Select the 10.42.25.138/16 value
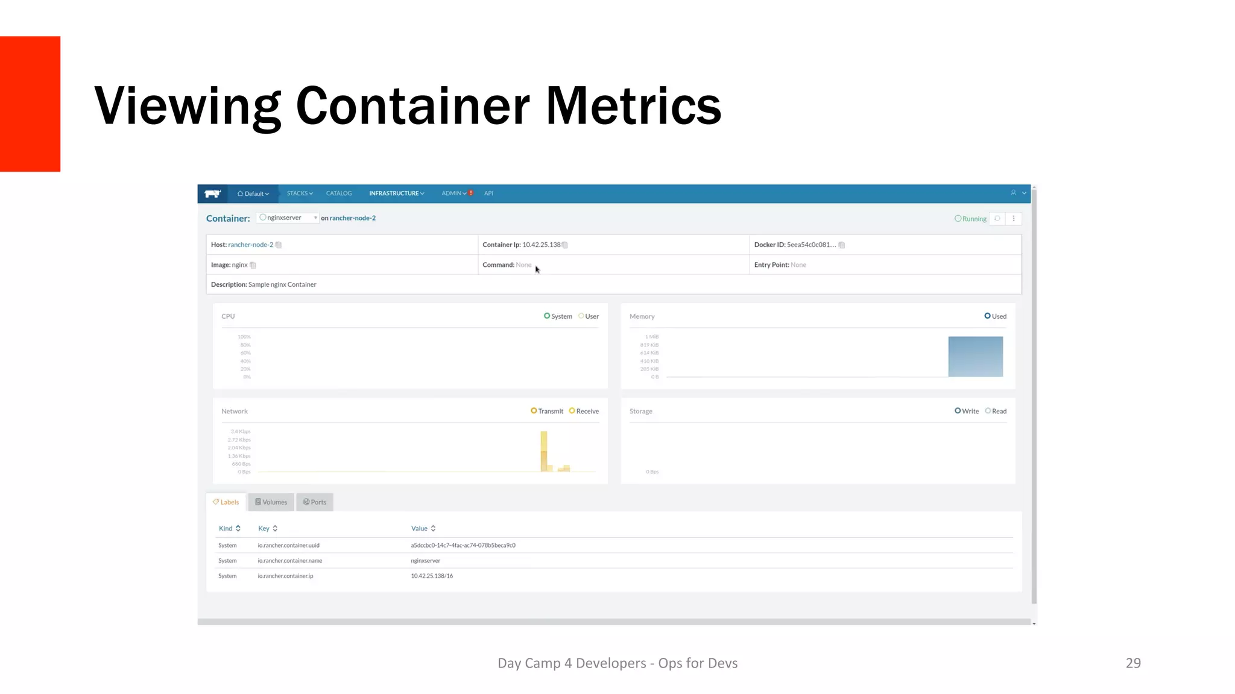The height and width of the screenshot is (694, 1235). [432, 576]
